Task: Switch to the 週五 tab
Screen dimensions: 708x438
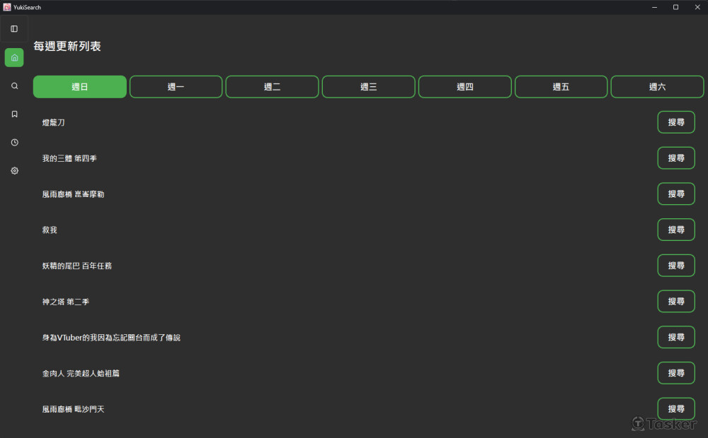Action: pos(561,87)
